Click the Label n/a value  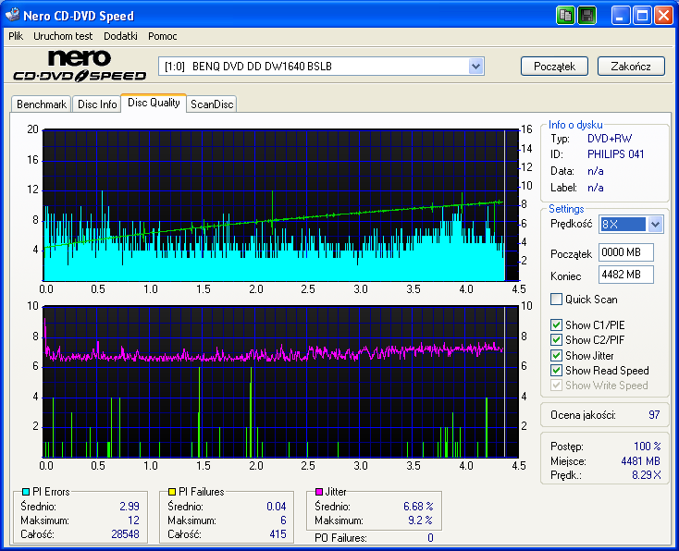coord(596,188)
